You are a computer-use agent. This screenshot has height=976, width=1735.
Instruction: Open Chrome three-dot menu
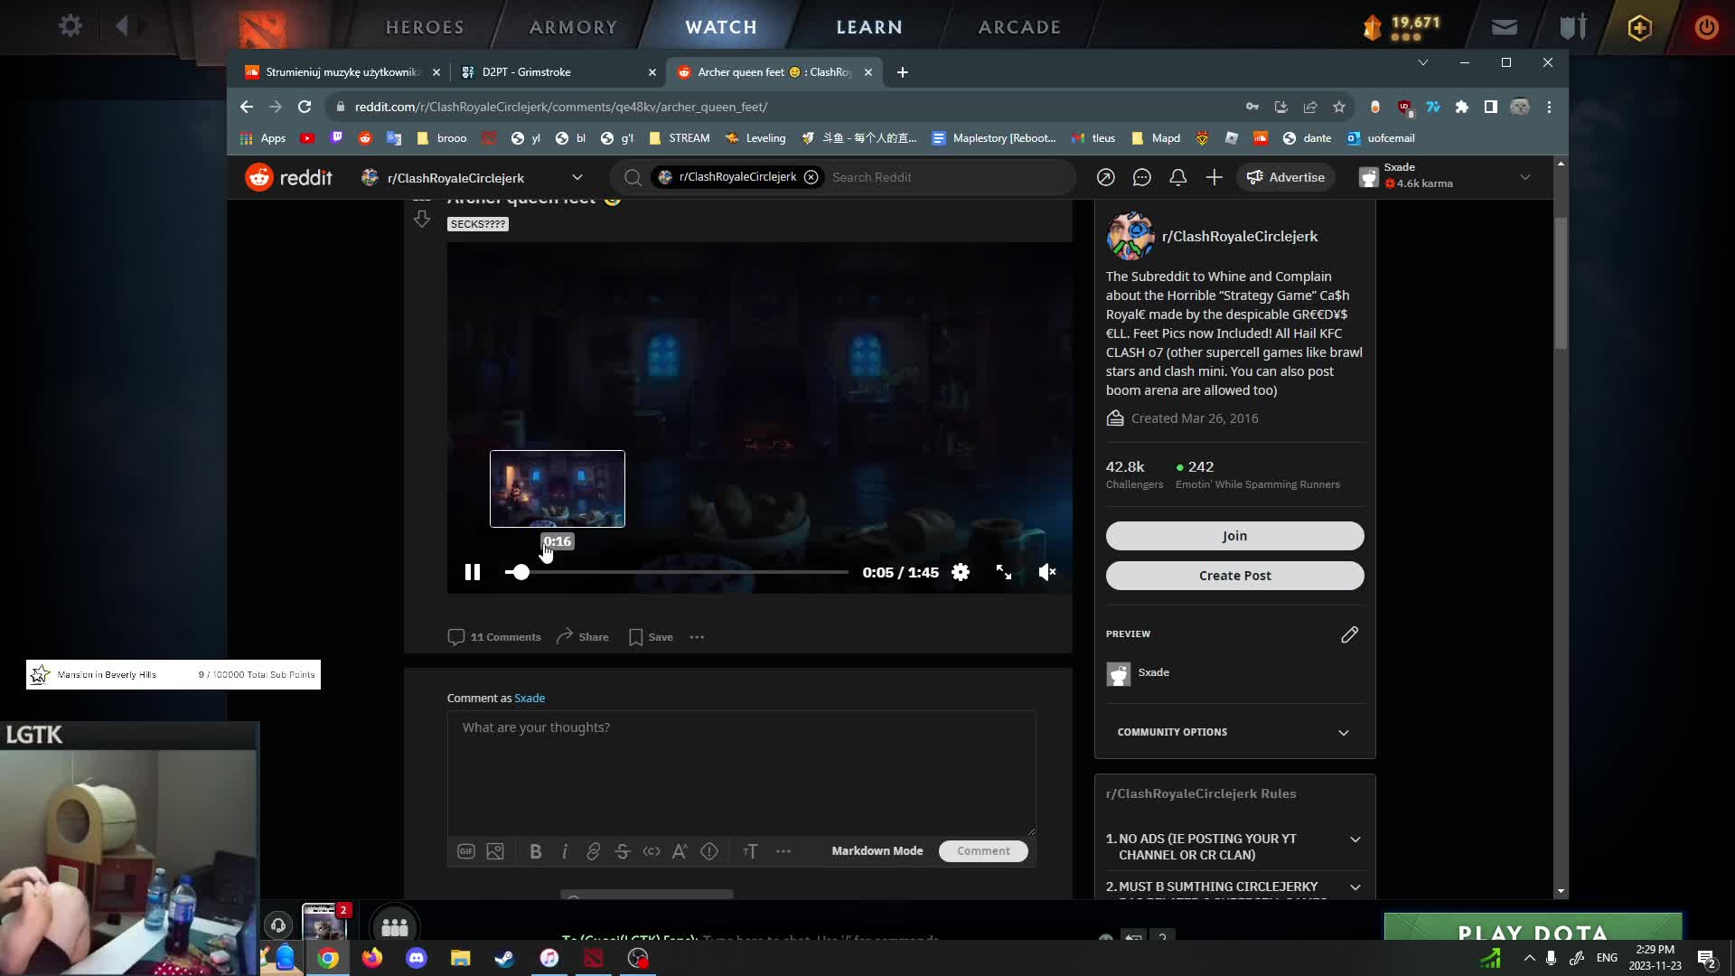click(x=1549, y=107)
